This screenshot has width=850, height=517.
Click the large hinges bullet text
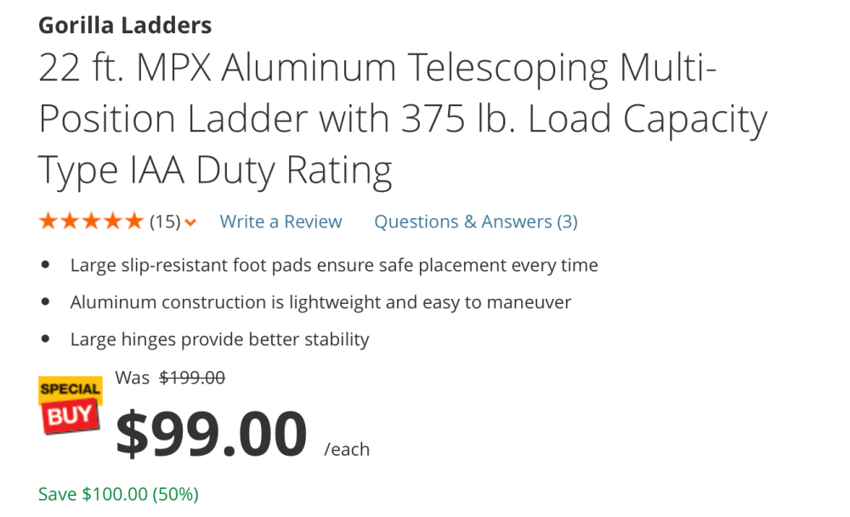point(219,340)
